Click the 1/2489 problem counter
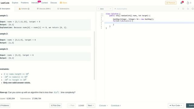 tap(81, 106)
